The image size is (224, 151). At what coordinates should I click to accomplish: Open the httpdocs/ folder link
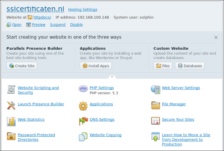[x=42, y=17]
